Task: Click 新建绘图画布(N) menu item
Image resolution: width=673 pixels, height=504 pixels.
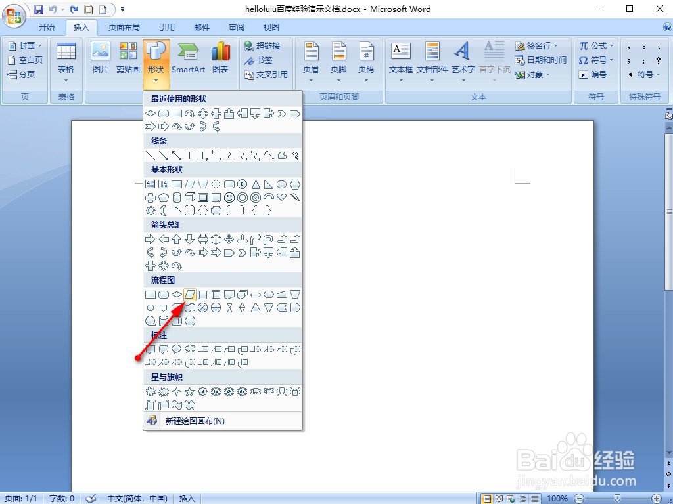Action: (223, 421)
